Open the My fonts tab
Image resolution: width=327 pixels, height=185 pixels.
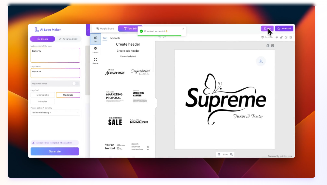point(115,38)
